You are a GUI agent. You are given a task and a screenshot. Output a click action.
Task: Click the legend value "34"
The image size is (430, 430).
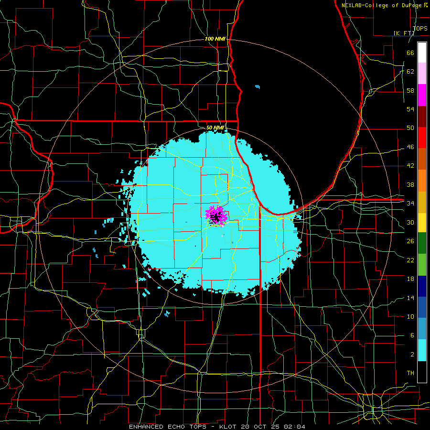(x=410, y=204)
